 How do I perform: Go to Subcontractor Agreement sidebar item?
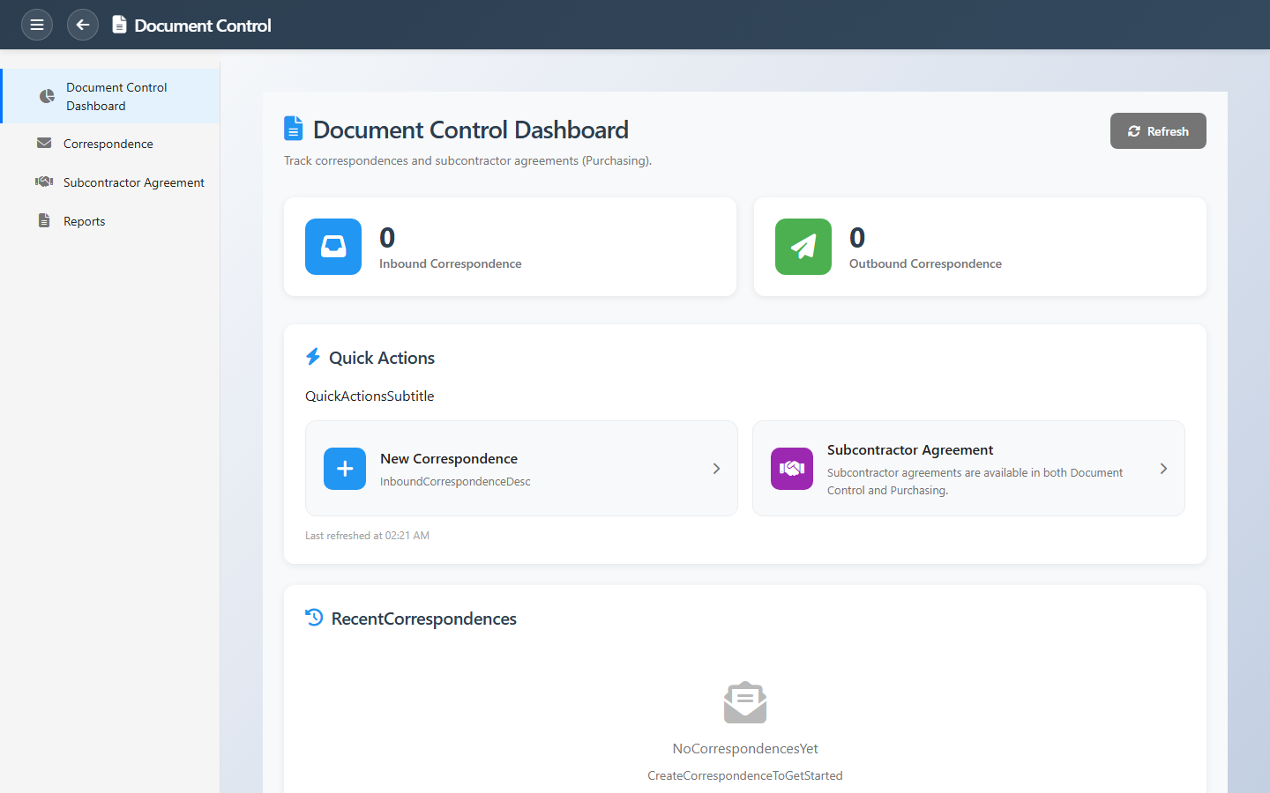click(134, 182)
